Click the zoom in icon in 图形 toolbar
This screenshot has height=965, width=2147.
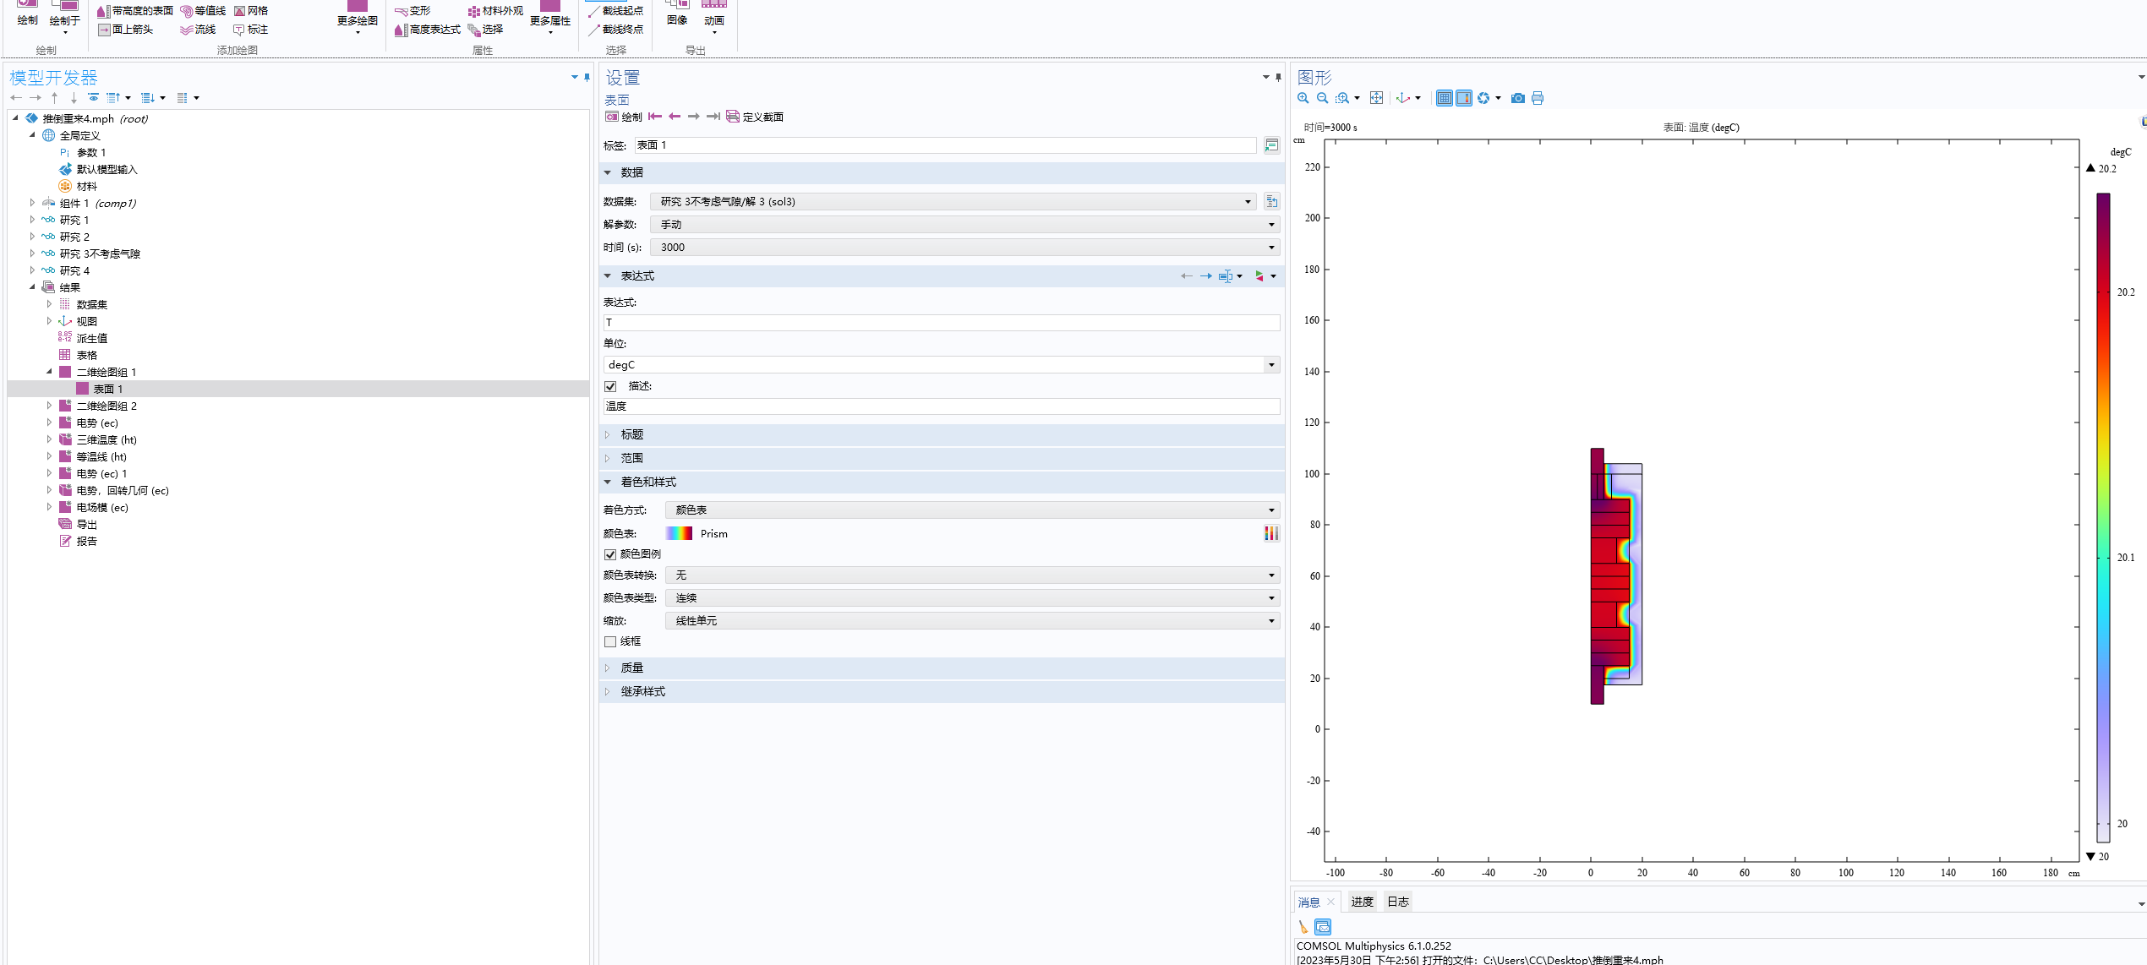(x=1303, y=98)
